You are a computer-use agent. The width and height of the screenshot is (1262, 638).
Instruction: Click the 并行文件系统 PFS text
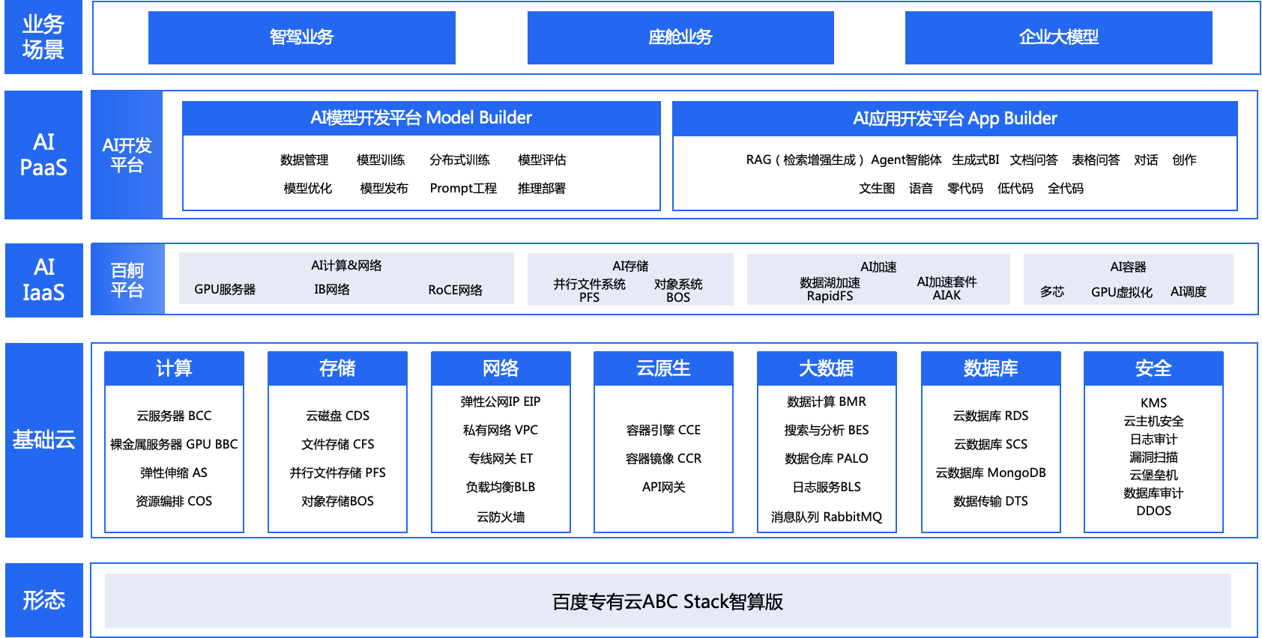589,291
